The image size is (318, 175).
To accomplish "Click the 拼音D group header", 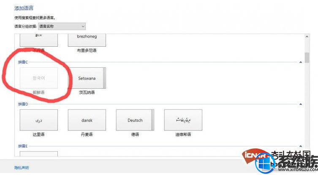I will point(23,104).
